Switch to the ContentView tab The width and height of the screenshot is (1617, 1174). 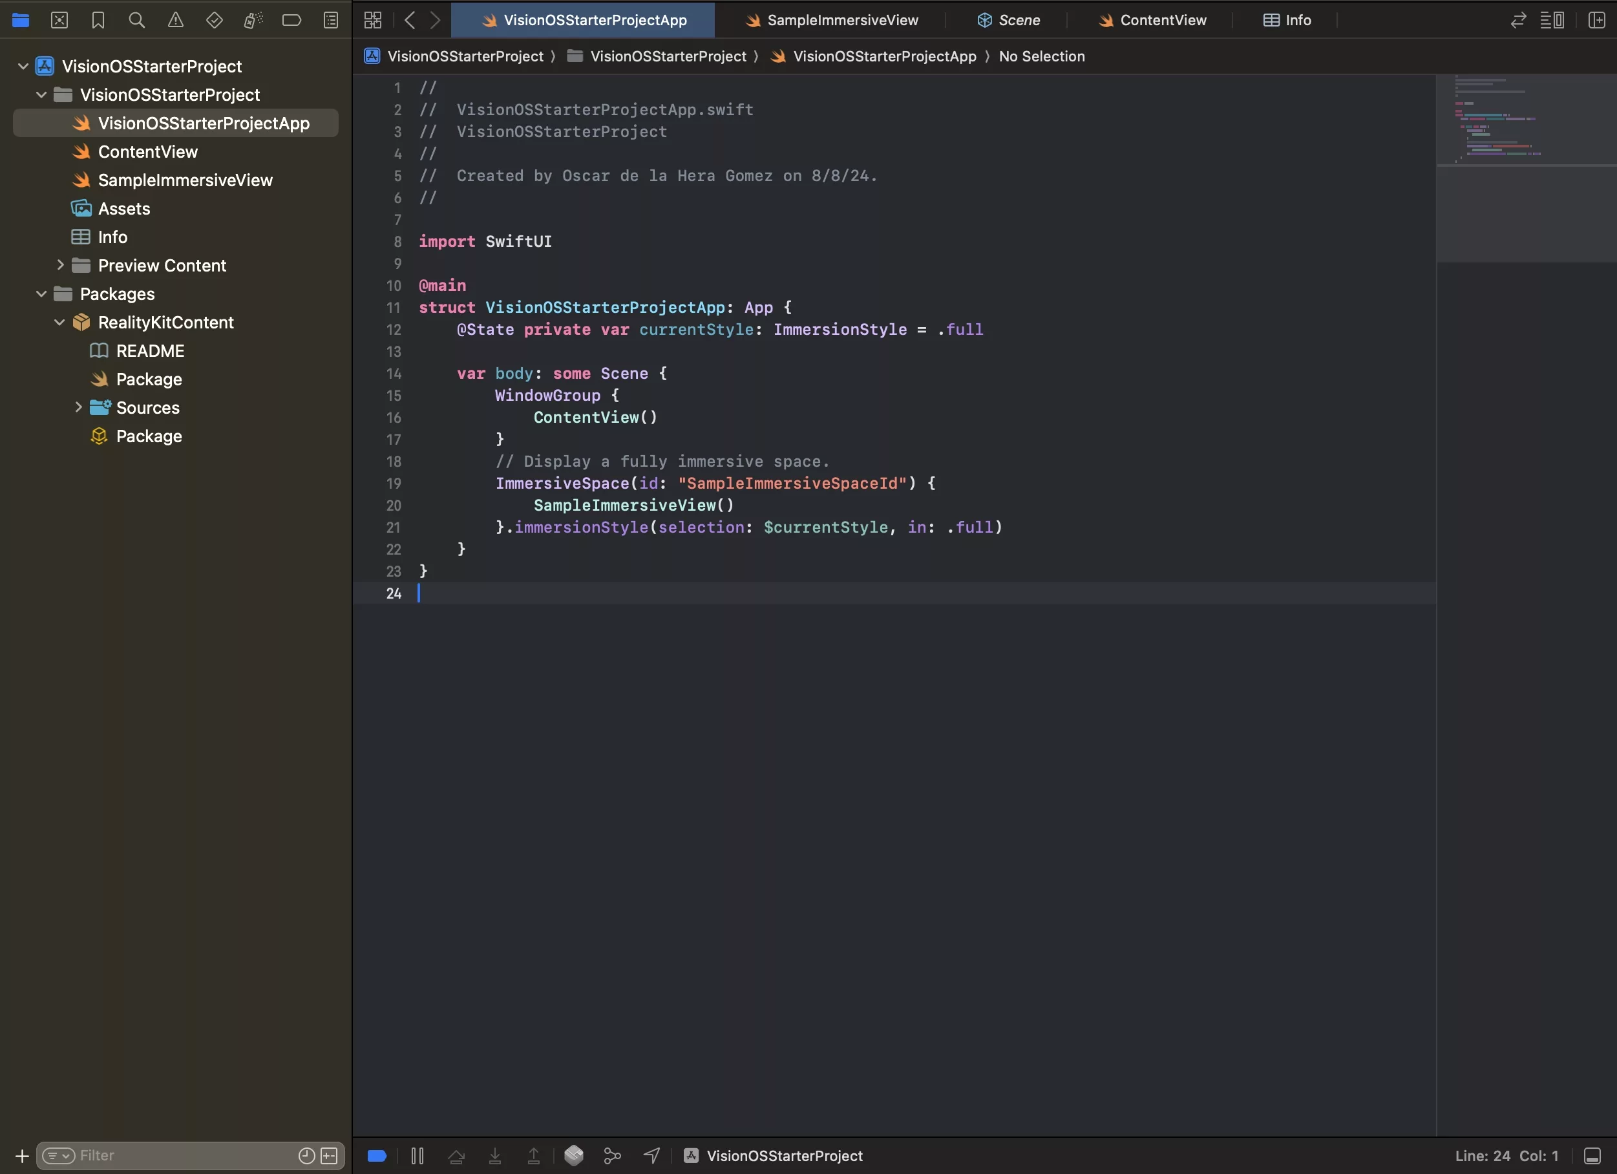click(x=1152, y=20)
